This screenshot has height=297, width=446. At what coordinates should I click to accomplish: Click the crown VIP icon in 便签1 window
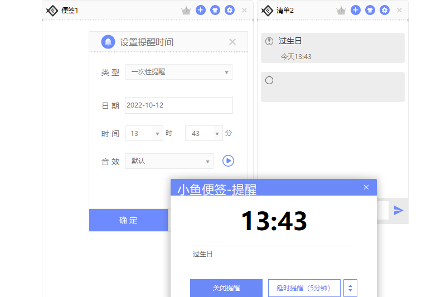[186, 11]
